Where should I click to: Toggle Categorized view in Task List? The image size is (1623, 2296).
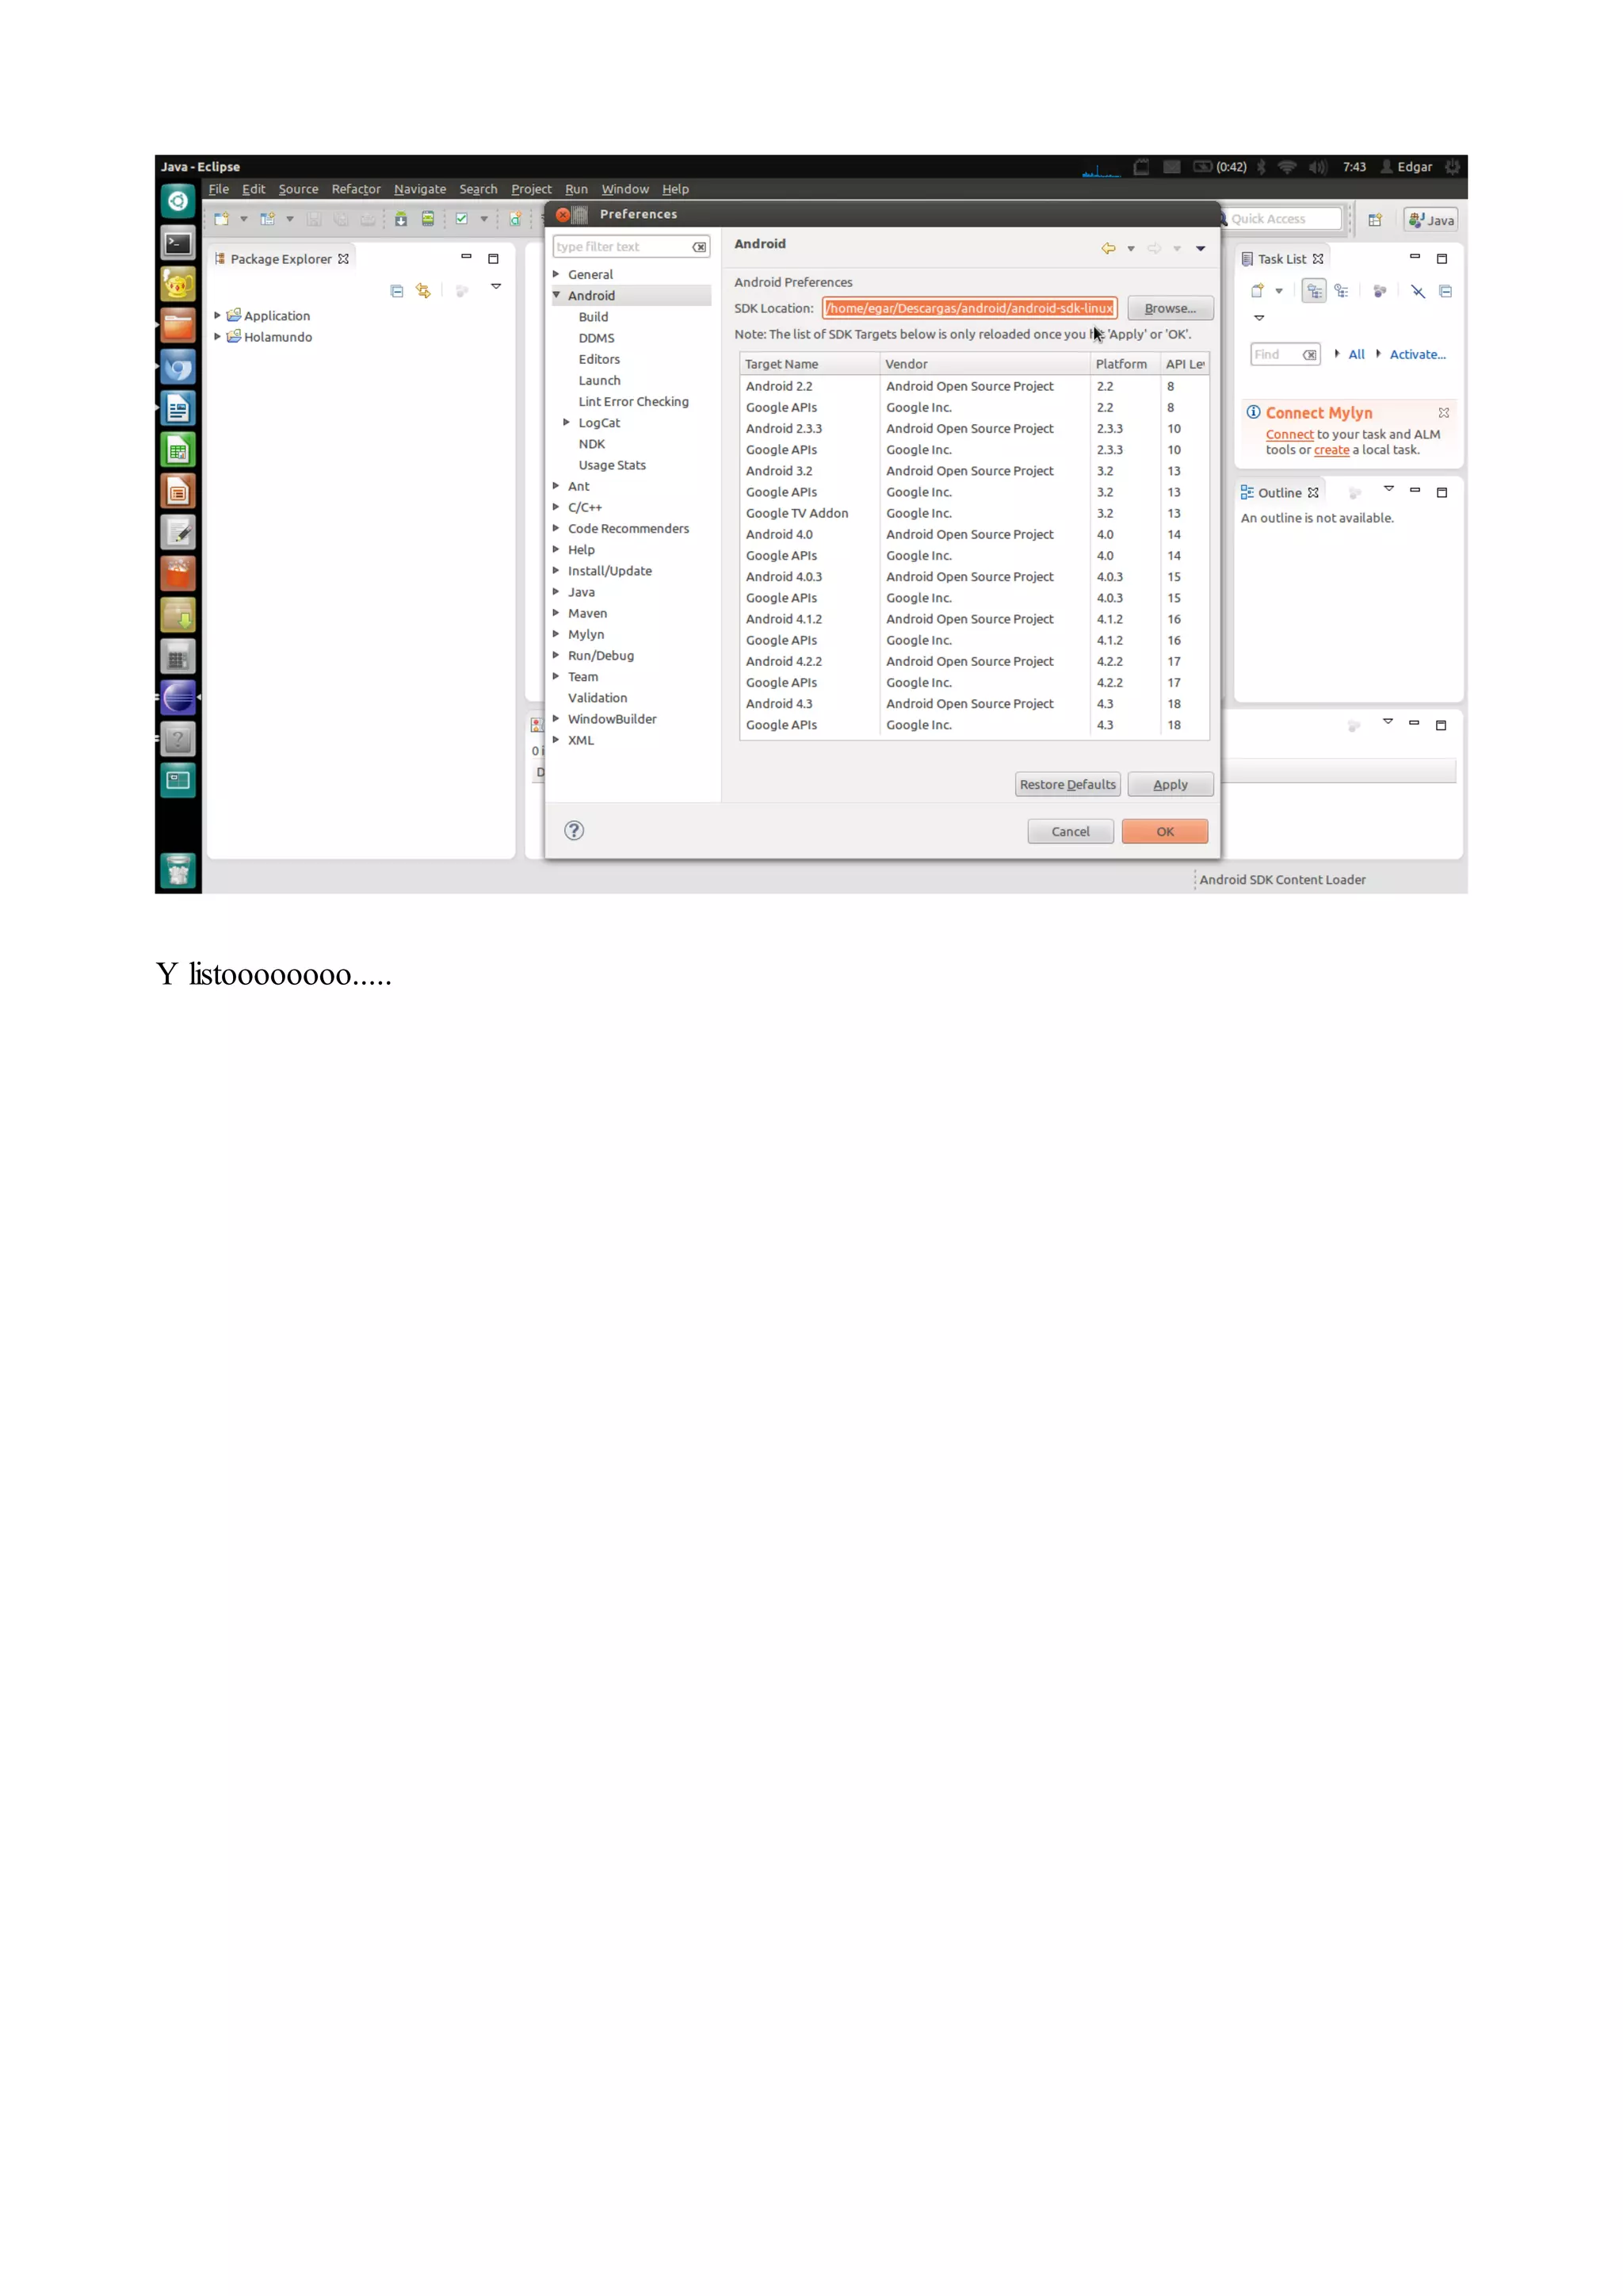(x=1314, y=291)
